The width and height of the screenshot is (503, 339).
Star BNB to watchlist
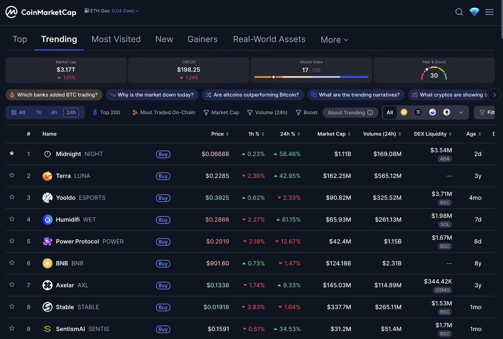[12, 263]
